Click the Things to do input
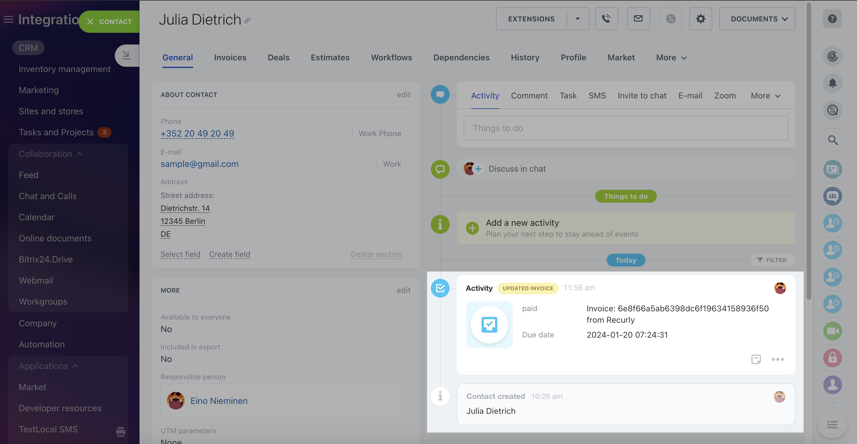 (x=625, y=128)
